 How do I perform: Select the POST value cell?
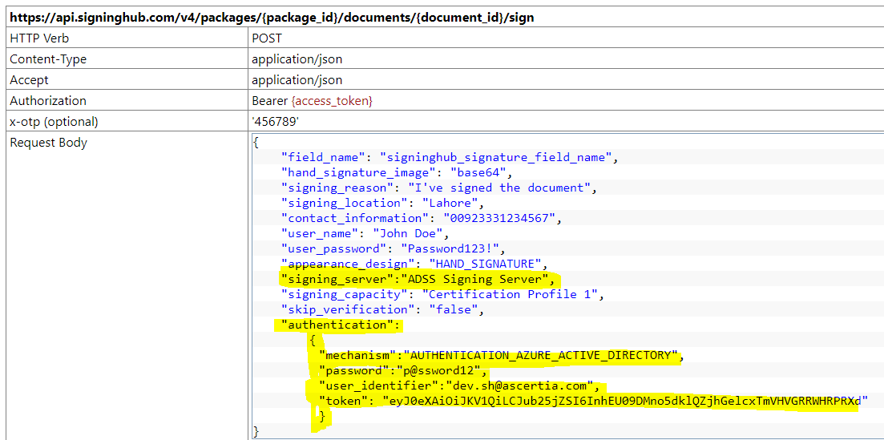267,38
